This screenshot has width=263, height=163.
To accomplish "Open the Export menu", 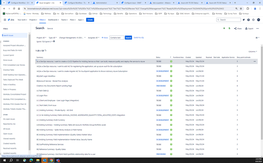I will coord(249,29).
